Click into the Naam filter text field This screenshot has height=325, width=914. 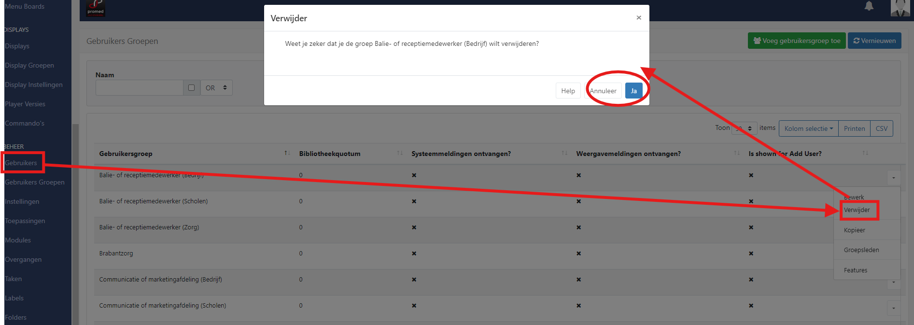(x=139, y=88)
